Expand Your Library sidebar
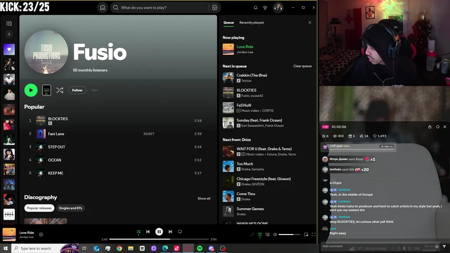This screenshot has height=253, width=450. point(9,23)
